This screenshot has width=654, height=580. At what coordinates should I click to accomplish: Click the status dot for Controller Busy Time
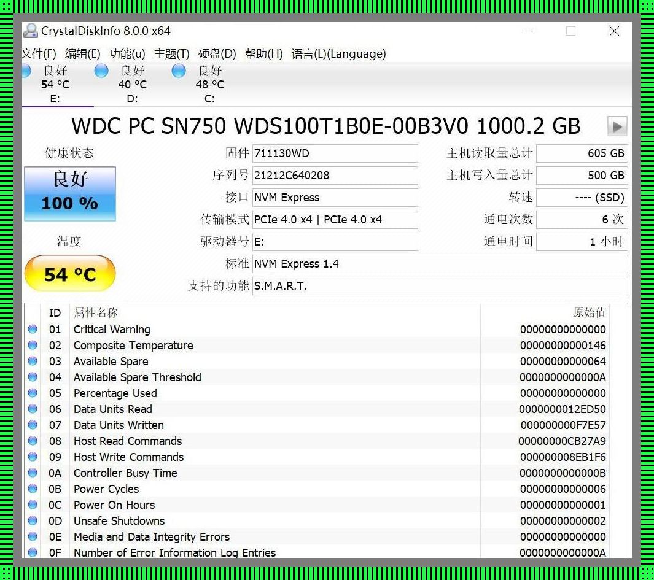click(33, 473)
